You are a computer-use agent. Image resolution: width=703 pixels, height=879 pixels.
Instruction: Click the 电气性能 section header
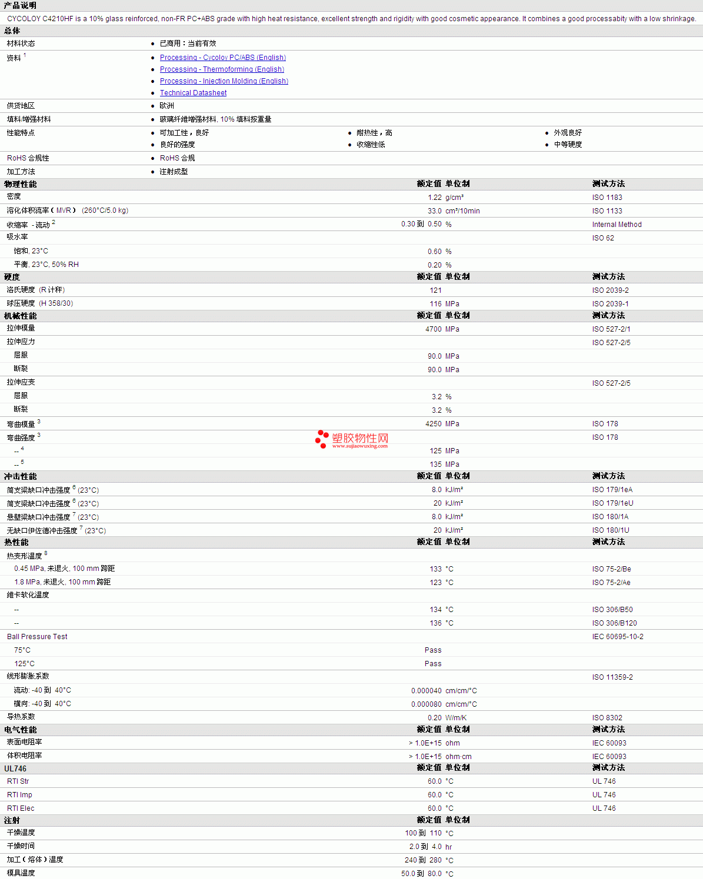click(x=20, y=730)
